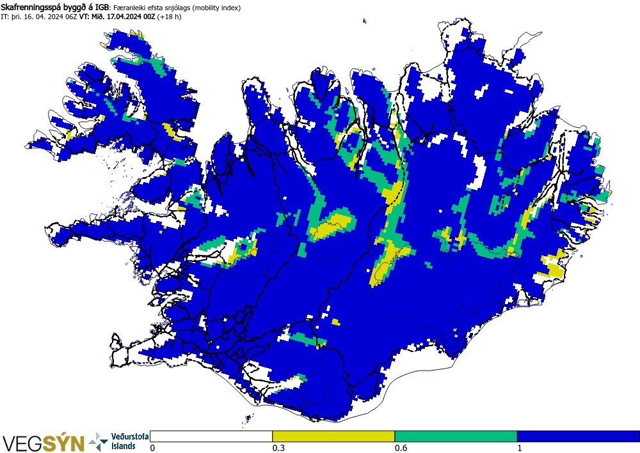Click the 'IT: þri. 16. 04. 2024 06Z' text
Image resolution: width=640 pixels, height=453 pixels.
[40, 17]
